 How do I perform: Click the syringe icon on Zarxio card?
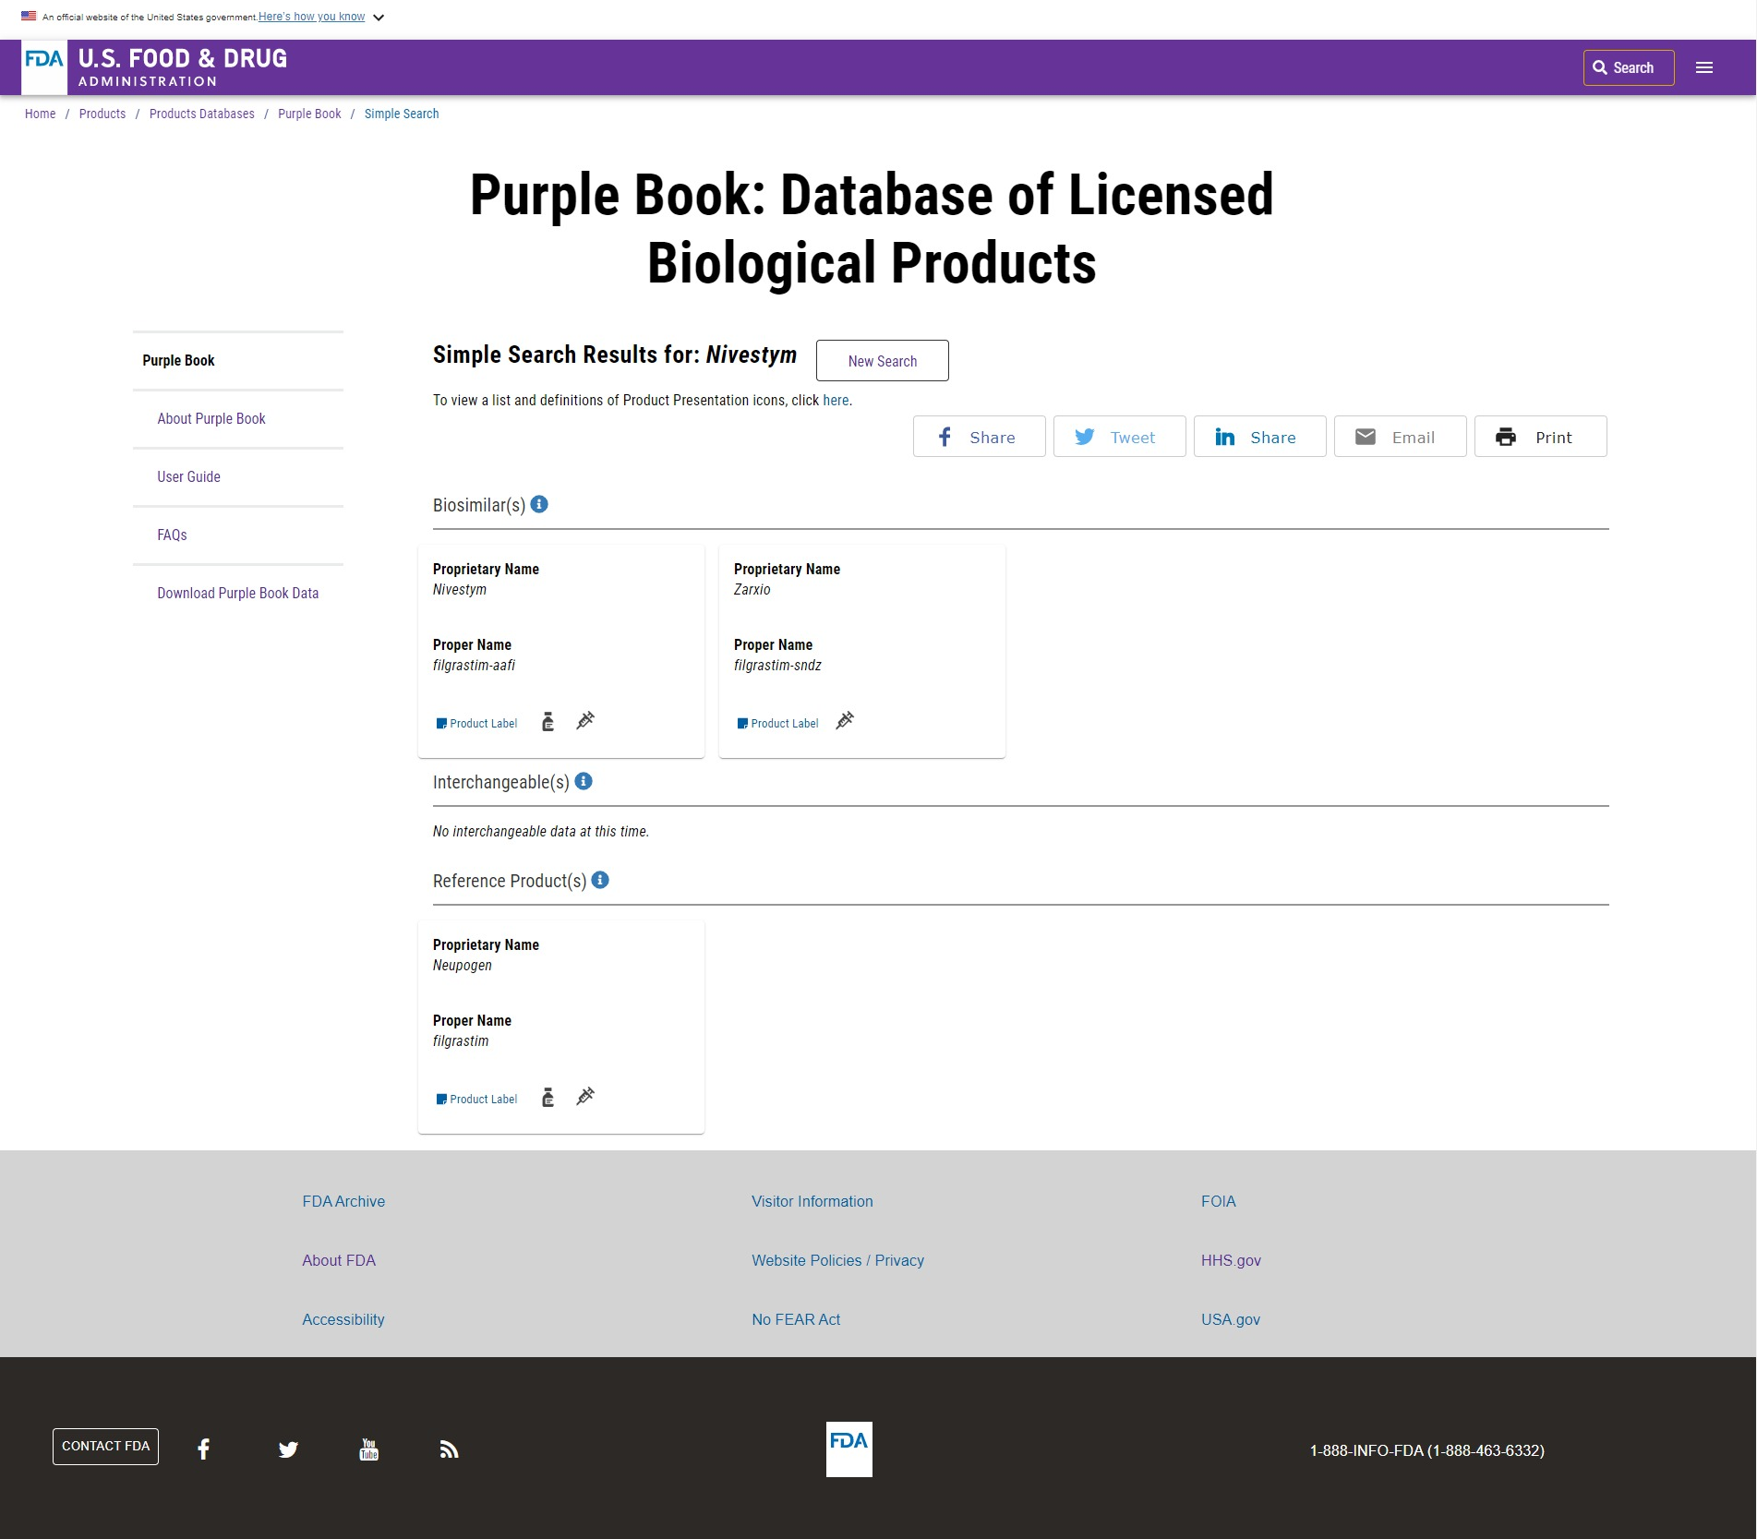coord(845,721)
